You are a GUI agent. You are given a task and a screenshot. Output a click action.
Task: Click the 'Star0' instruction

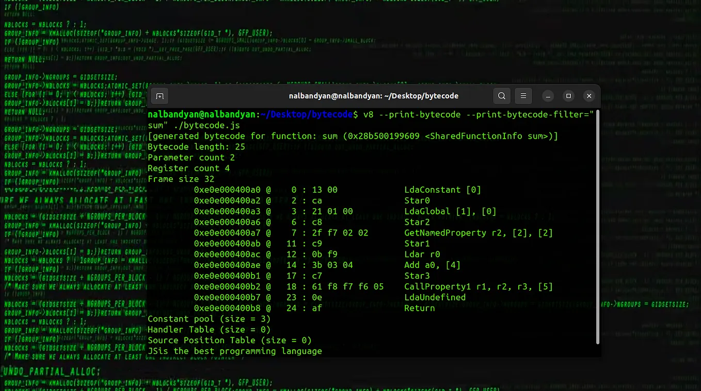[417, 200]
